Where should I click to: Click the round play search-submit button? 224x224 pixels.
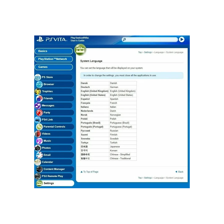(x=182, y=40)
